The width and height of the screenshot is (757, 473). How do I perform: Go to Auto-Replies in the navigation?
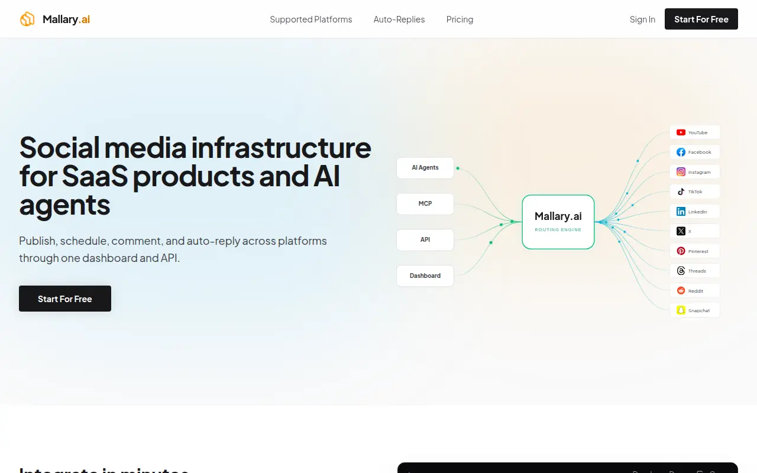[399, 20]
